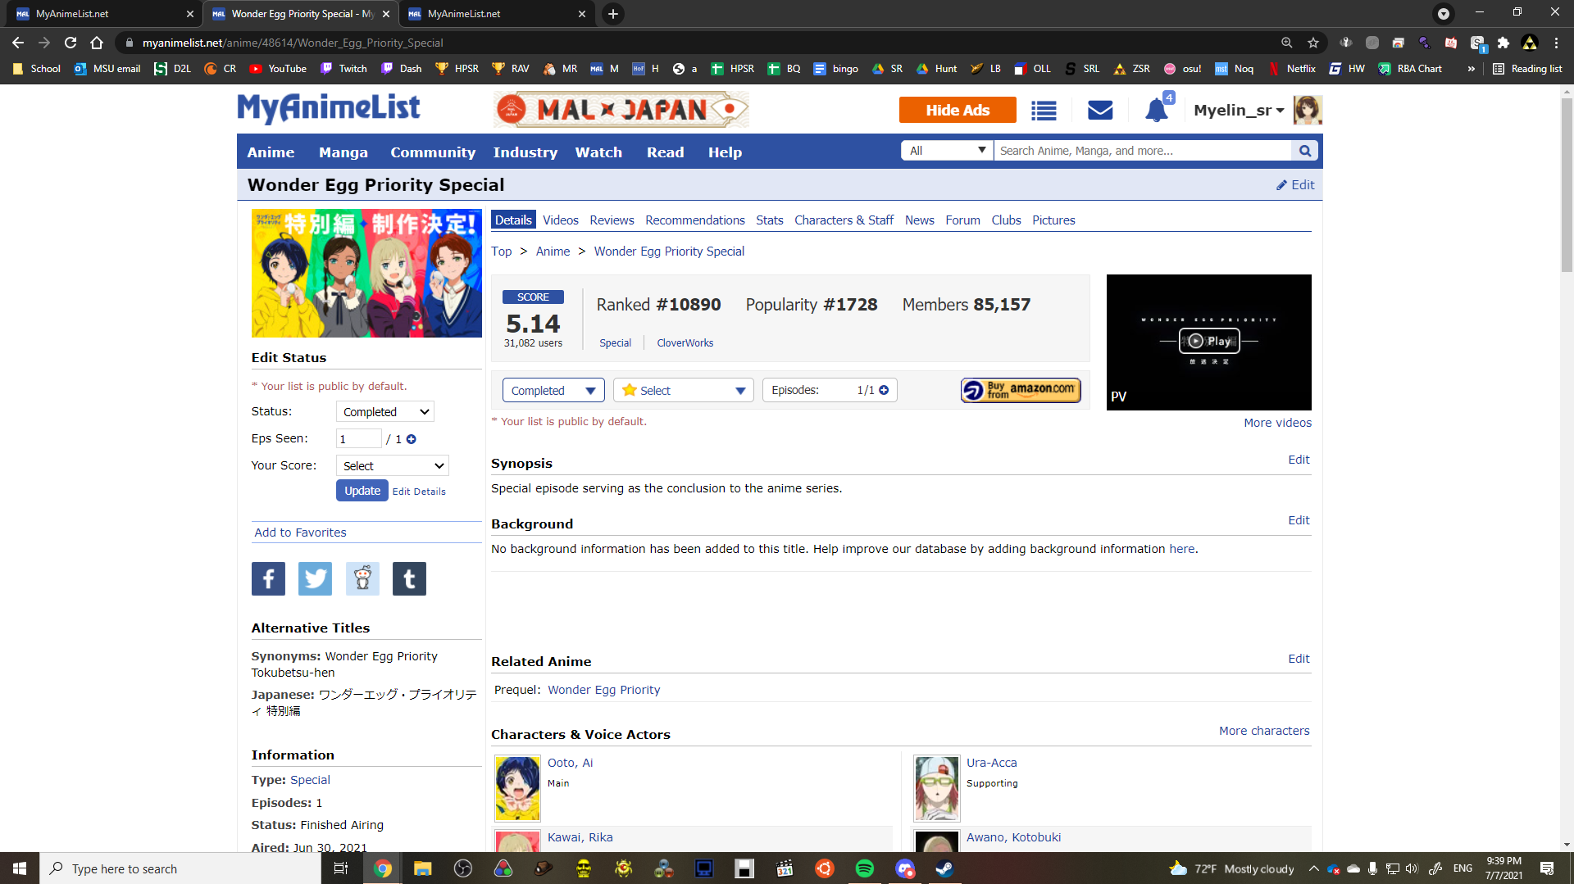Screen dimensions: 1574x884
Task: Open the Reading list
Action: click(x=1527, y=69)
